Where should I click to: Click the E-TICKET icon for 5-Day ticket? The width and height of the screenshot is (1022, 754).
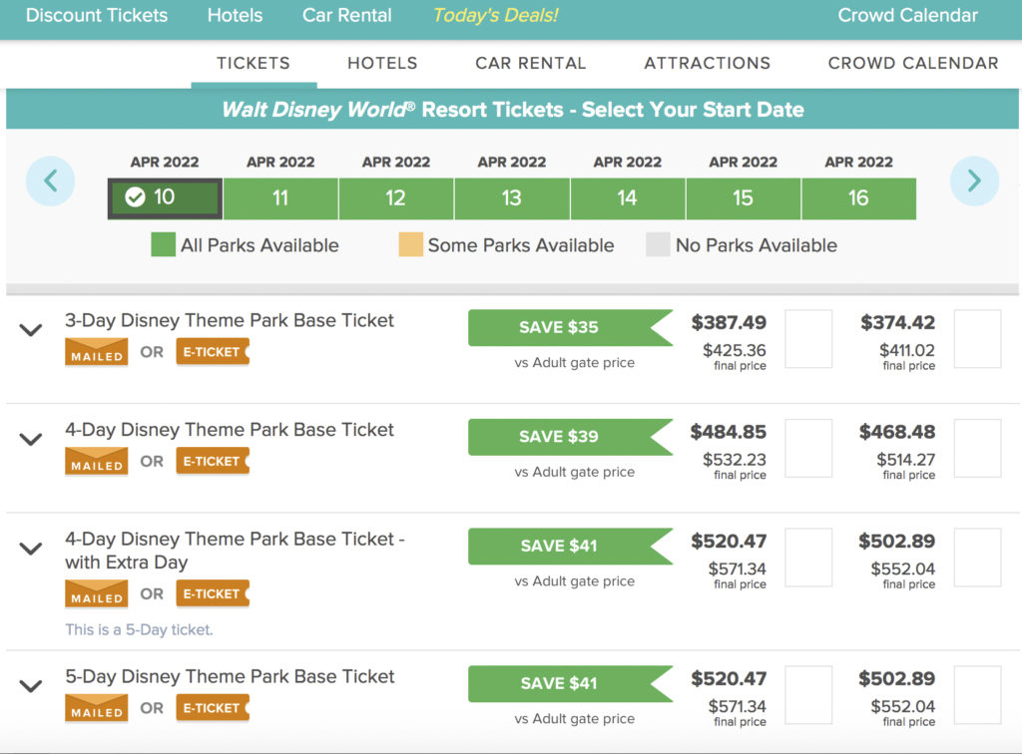coord(212,707)
